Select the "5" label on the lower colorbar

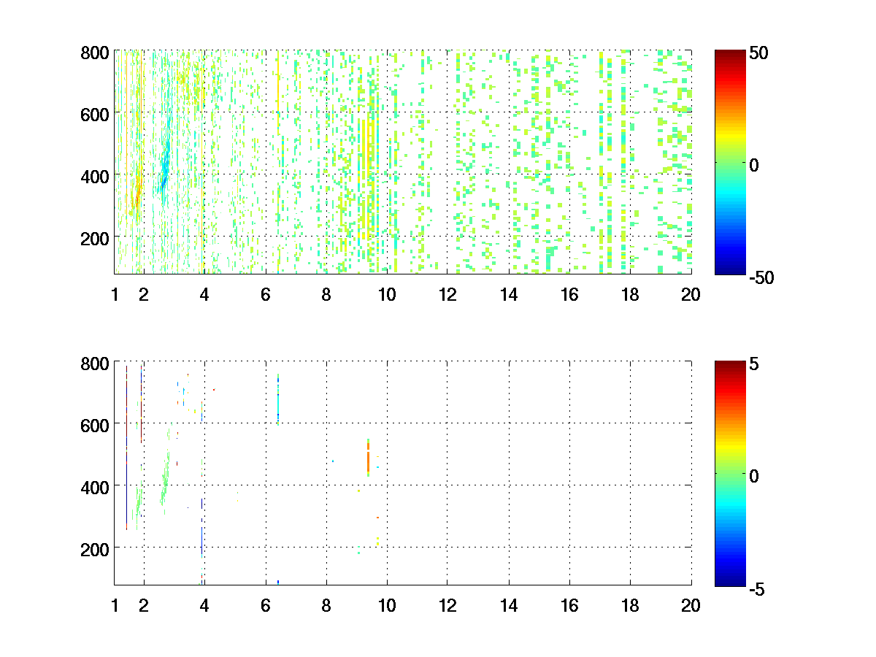click(754, 364)
